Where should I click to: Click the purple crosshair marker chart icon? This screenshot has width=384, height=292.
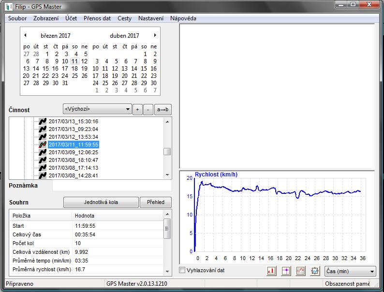[x=286, y=271]
